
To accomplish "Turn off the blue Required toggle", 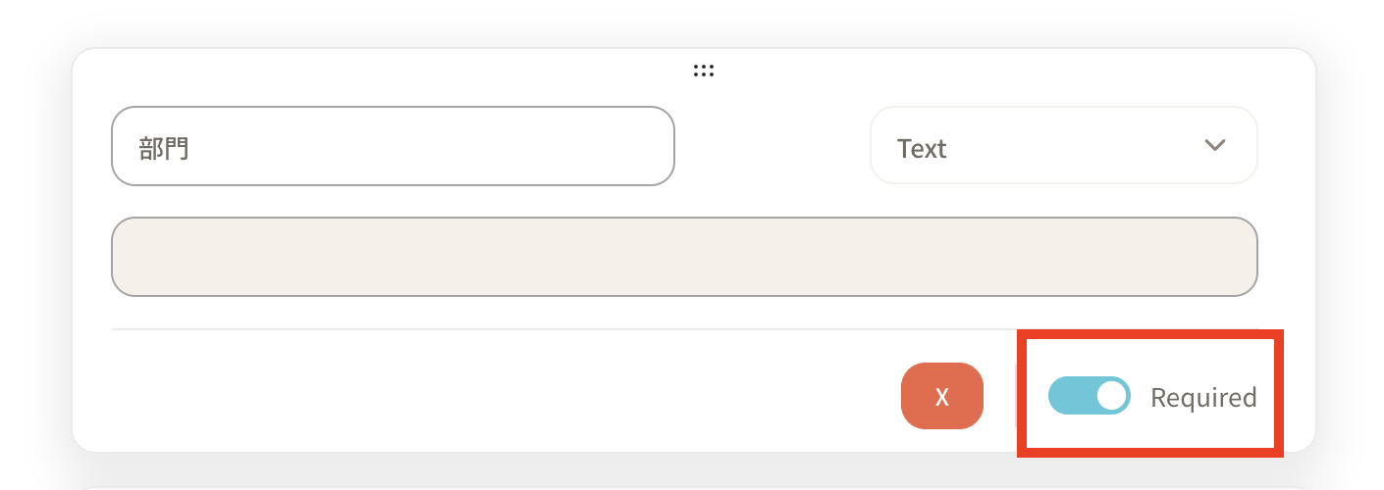I will pos(1089,396).
